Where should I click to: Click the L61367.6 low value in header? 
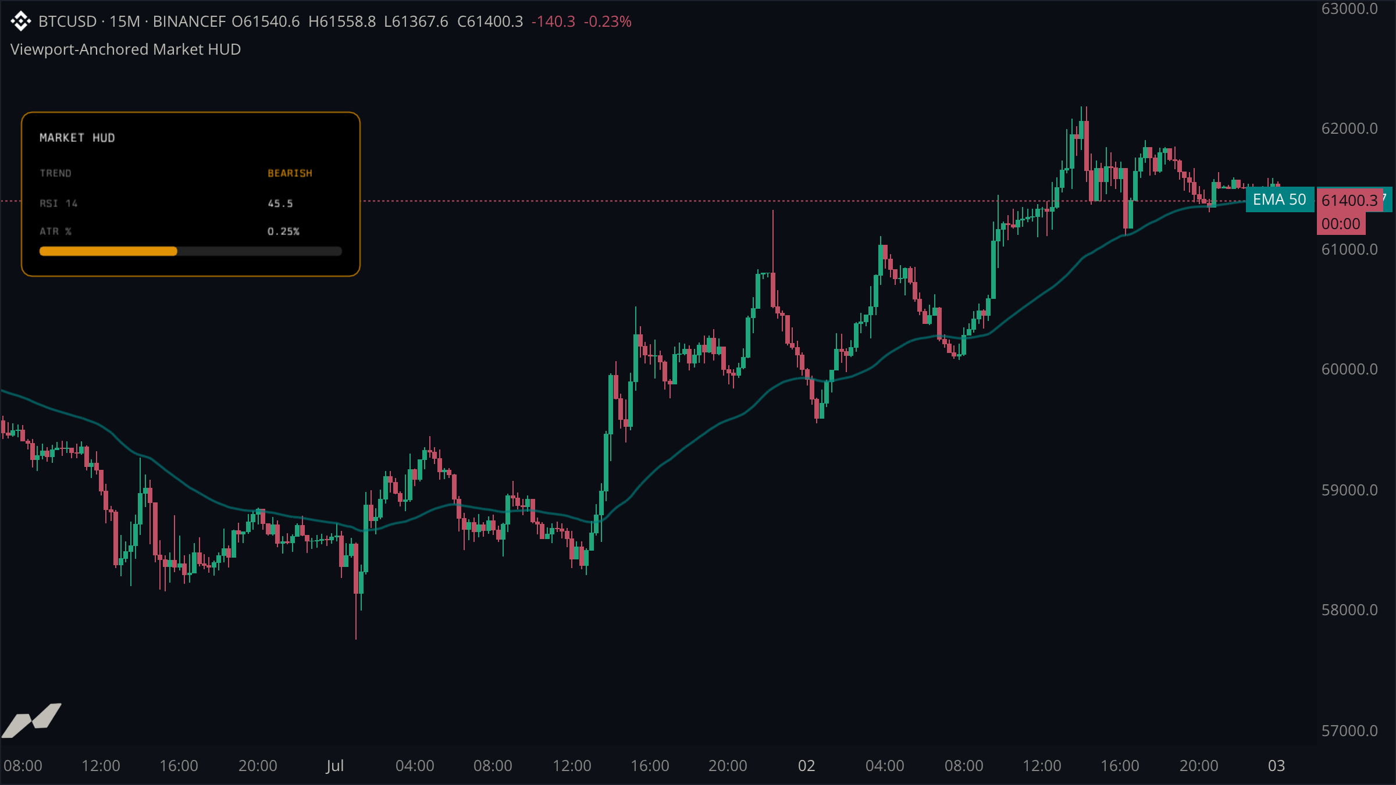416,22
